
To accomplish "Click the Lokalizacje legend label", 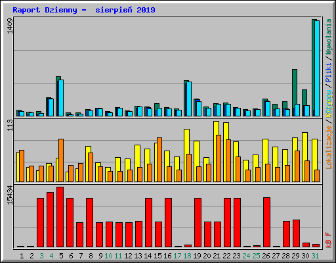I will (329, 147).
